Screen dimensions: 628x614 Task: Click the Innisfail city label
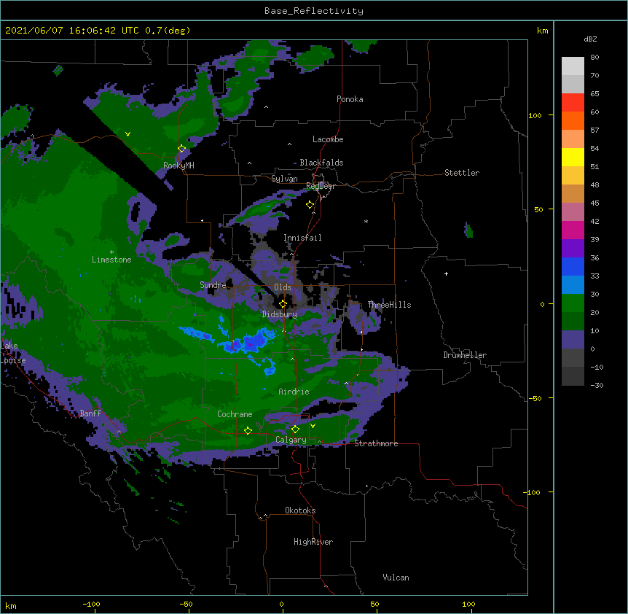point(302,238)
